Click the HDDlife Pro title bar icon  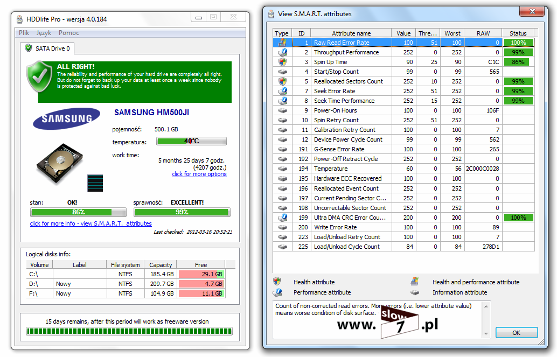20,19
